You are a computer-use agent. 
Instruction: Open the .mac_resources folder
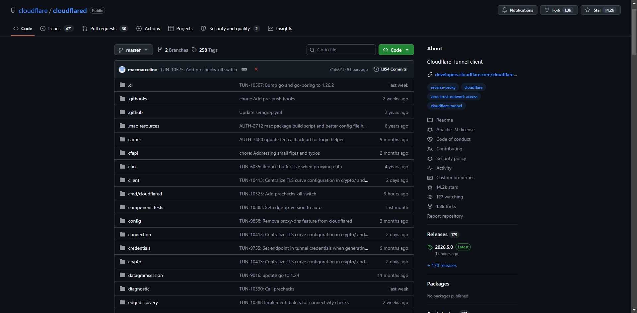point(144,126)
